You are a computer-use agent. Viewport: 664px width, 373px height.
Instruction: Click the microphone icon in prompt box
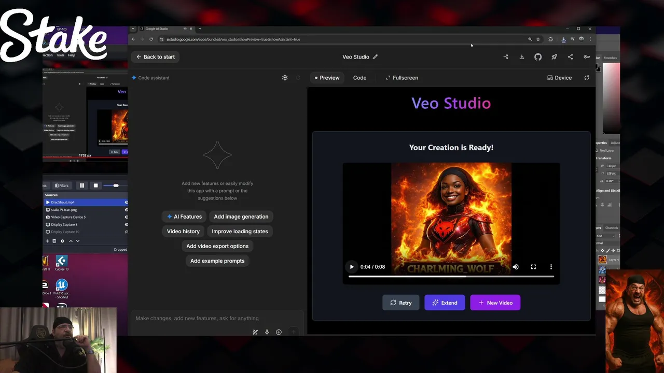(267, 332)
